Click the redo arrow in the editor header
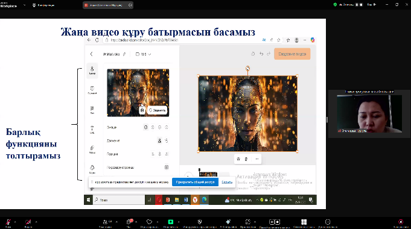 [269, 54]
